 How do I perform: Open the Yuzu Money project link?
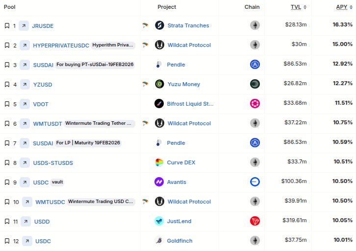pyautogui.click(x=184, y=84)
